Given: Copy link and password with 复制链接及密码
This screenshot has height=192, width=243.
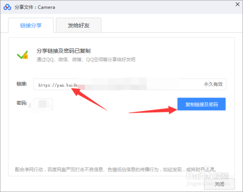Looking at the screenshot, I should 201,104.
